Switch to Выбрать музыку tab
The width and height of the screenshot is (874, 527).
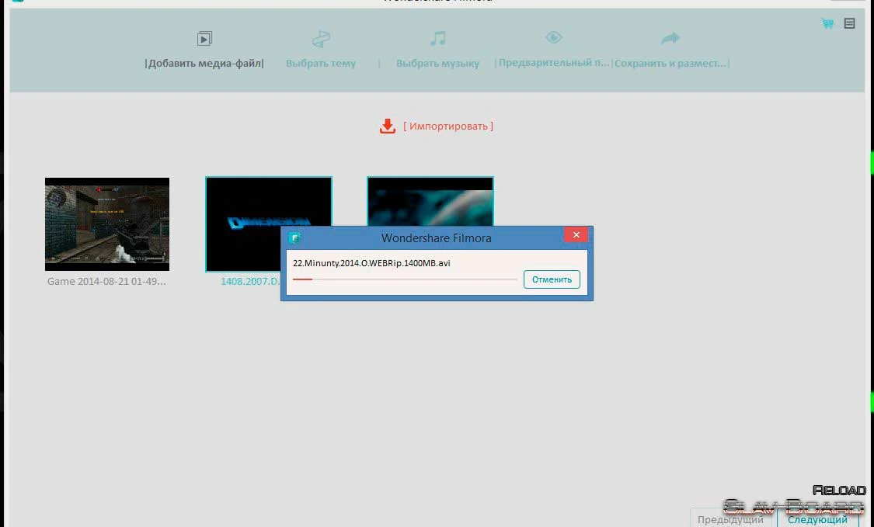click(437, 63)
